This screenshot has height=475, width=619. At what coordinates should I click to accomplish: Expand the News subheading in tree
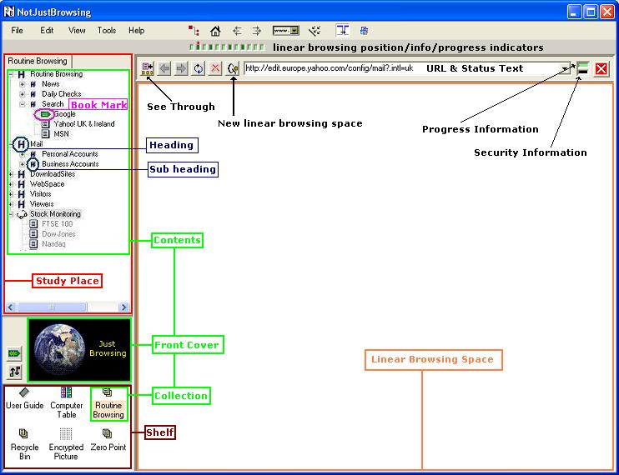23,84
